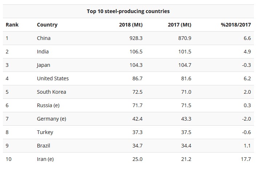Click Germany's -2.0 percent change value

(246, 119)
